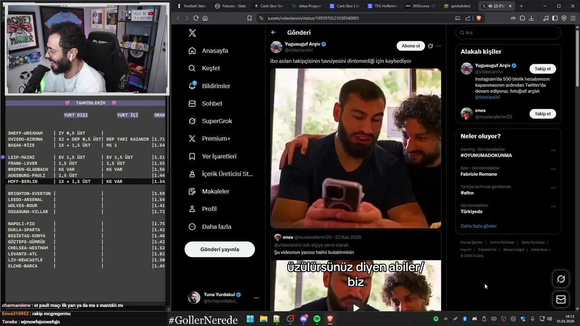The height and width of the screenshot is (326, 580).
Task: Open the floating Grok button
Action: (x=561, y=279)
